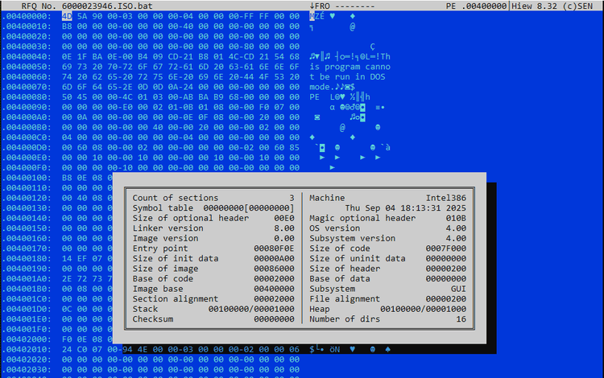Image resolution: width=604 pixels, height=378 pixels.
Task: Click the Number of dirs value 16
Action: (461, 319)
